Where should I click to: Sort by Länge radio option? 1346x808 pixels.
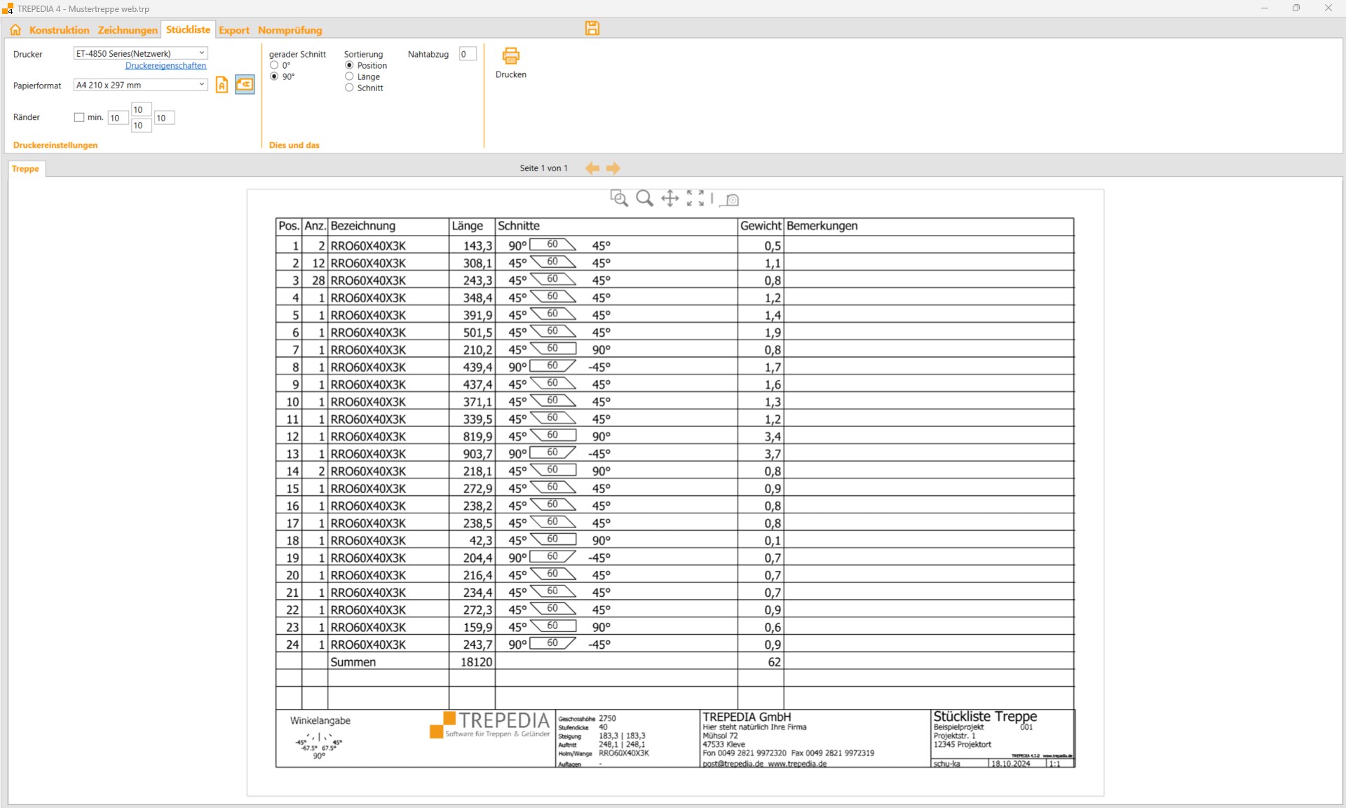click(349, 76)
